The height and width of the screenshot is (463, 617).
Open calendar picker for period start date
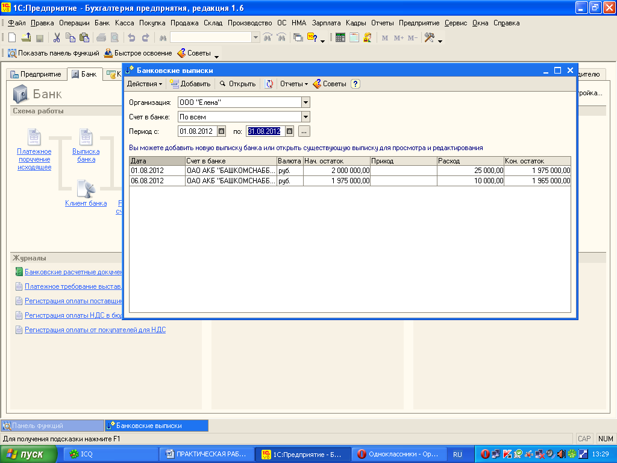[222, 131]
